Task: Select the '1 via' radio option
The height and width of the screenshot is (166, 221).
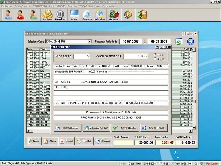Action: [155, 55]
